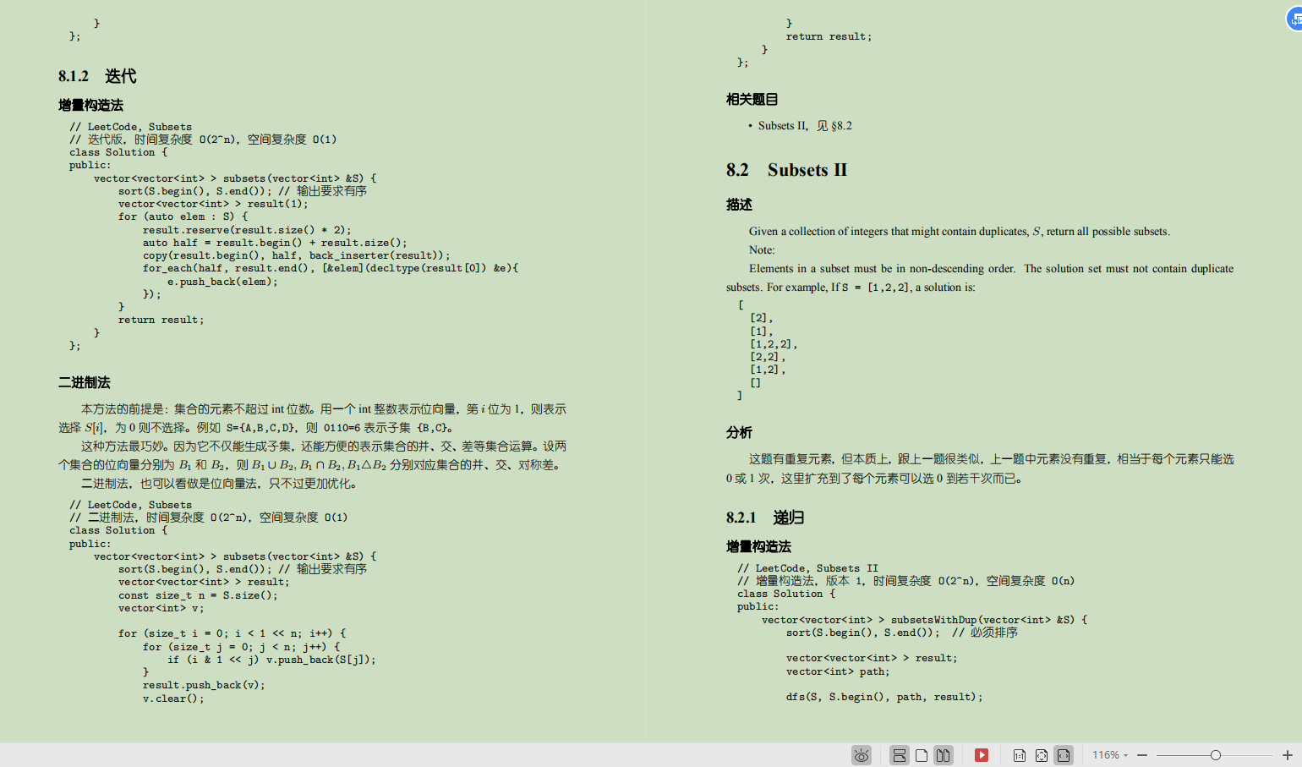The height and width of the screenshot is (767, 1302).
Task: Open the blue floating assistant icon
Action: point(1294,18)
